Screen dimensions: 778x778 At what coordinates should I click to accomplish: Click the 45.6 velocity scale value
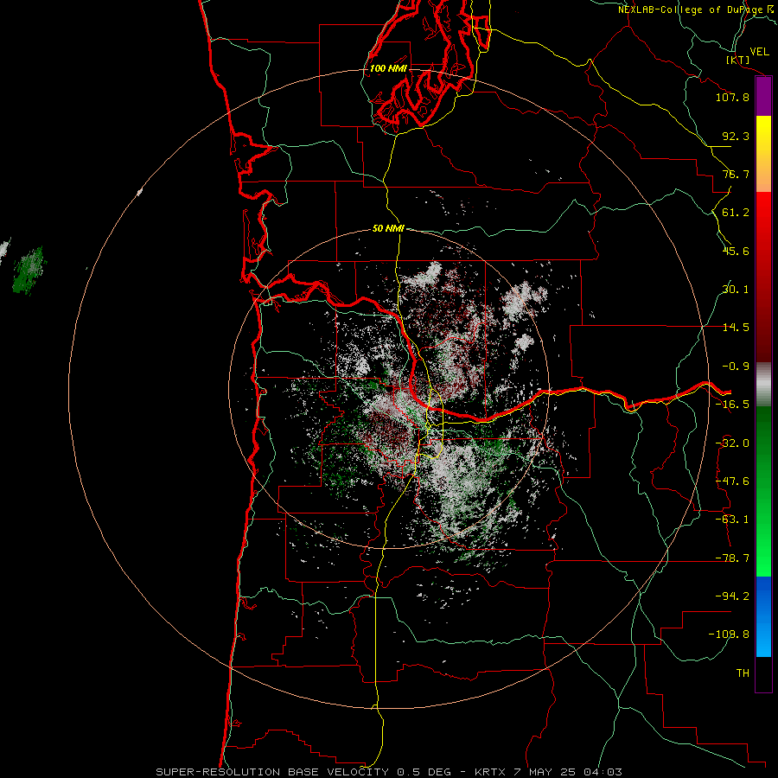[x=736, y=251]
